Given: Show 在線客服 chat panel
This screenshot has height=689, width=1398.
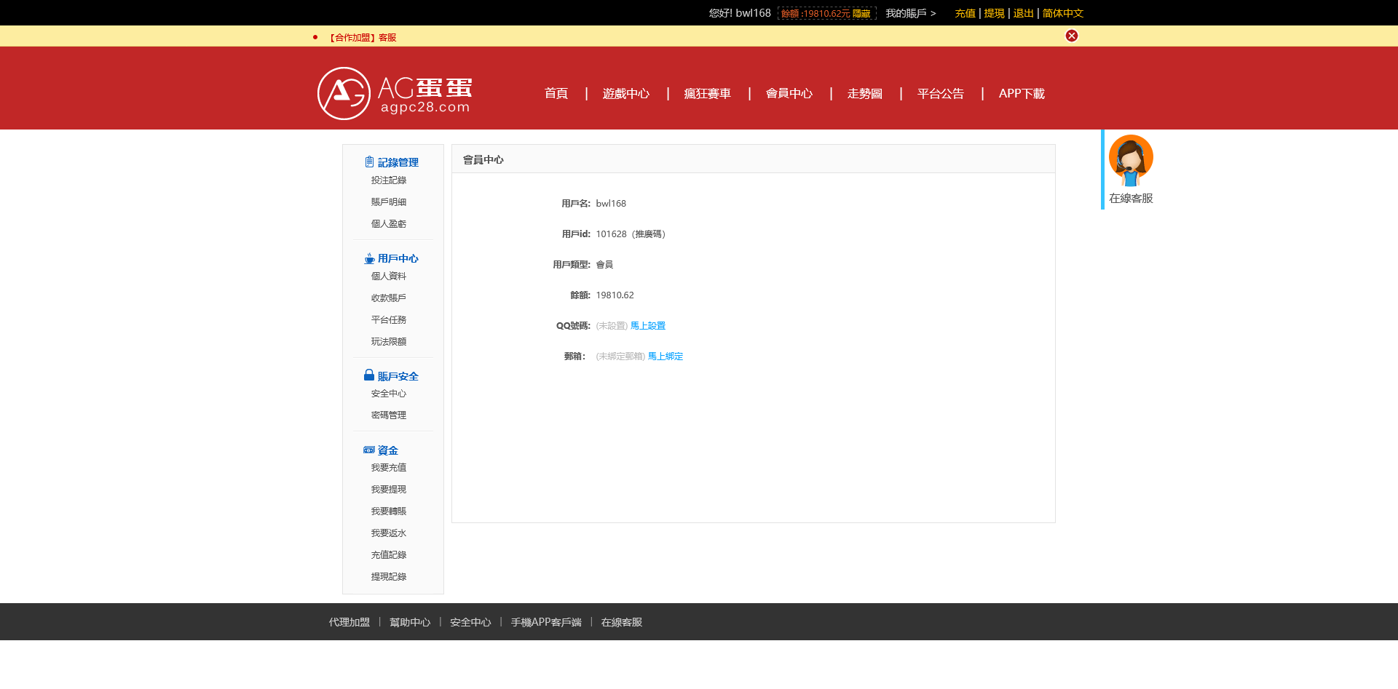Looking at the screenshot, I should point(1131,198).
